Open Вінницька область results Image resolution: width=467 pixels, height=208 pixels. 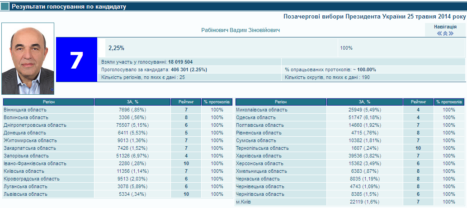(x=25, y=110)
